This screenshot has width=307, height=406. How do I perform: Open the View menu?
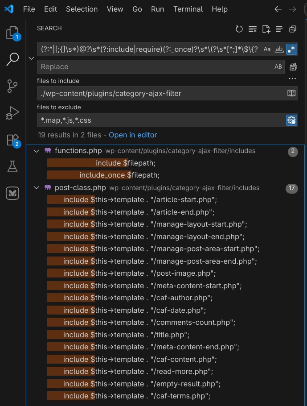tap(115, 9)
